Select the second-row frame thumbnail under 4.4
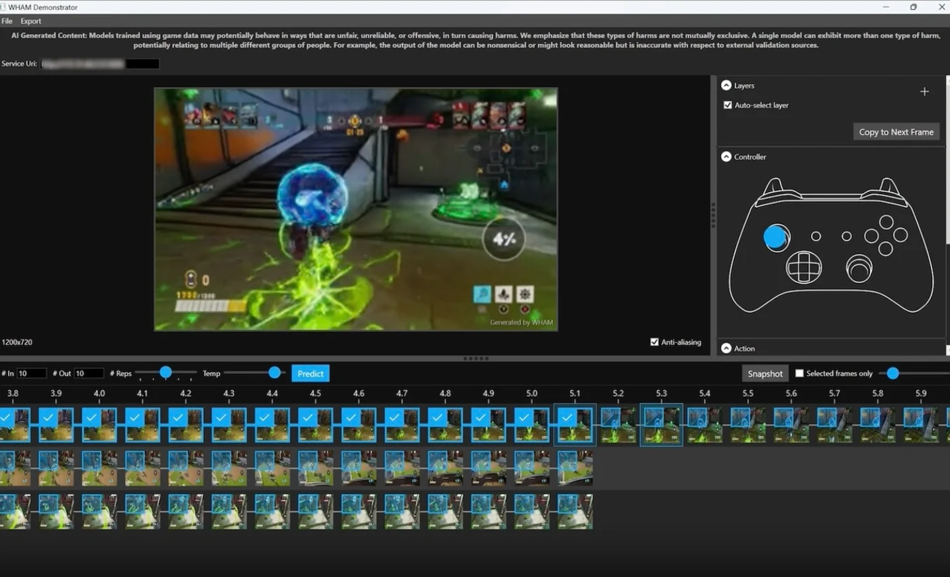This screenshot has height=577, width=950. (272, 468)
